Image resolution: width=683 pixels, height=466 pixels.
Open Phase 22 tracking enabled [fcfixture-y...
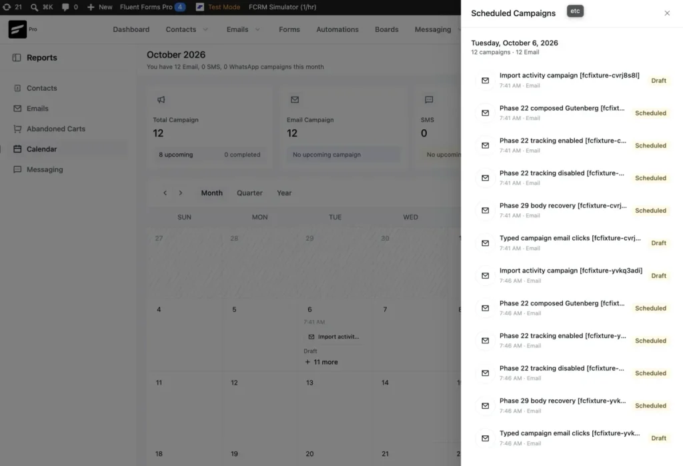coord(572,341)
